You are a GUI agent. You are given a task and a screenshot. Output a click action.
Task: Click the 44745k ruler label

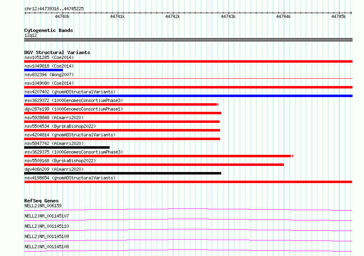click(339, 16)
